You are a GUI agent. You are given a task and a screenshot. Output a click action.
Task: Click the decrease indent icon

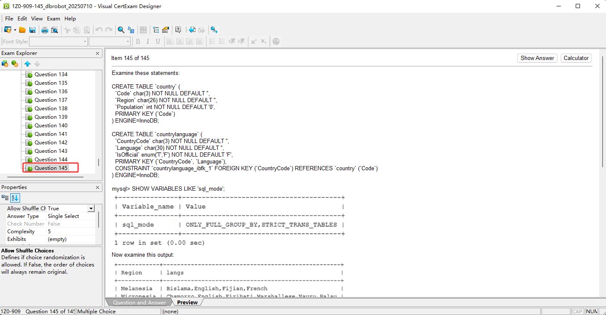pyautogui.click(x=232, y=41)
